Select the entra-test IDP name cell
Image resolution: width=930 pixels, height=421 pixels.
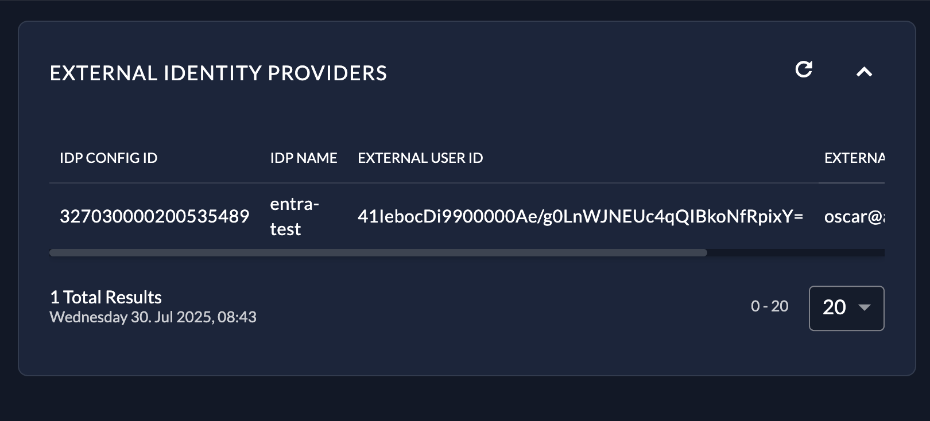[x=294, y=216]
